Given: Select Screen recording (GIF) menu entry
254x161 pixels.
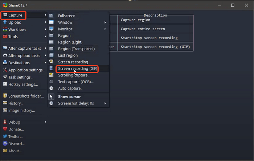Looking at the screenshot, I should click(78, 69).
